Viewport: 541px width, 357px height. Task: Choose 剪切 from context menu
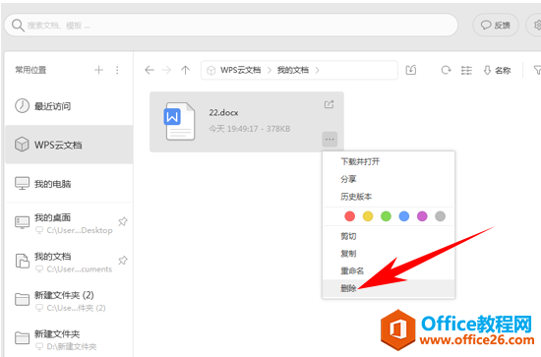click(389, 236)
